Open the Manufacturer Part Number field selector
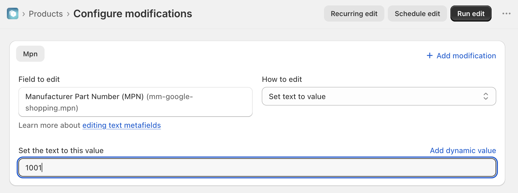Image resolution: width=518 pixels, height=193 pixels. (135, 102)
